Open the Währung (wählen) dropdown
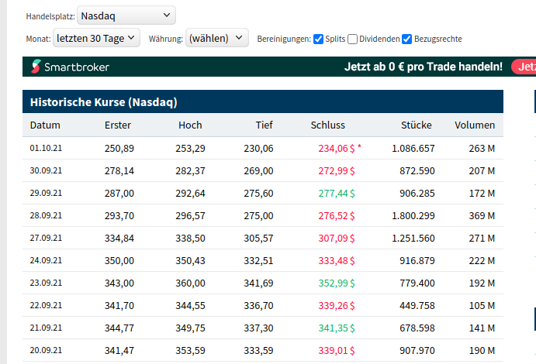The height and width of the screenshot is (364, 536). (217, 37)
